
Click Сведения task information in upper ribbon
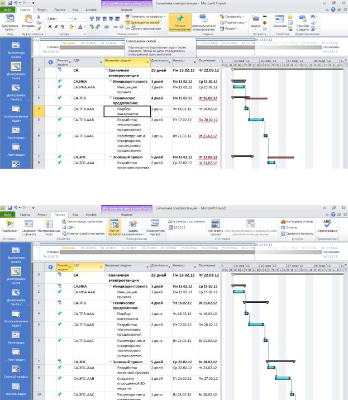(x=279, y=21)
